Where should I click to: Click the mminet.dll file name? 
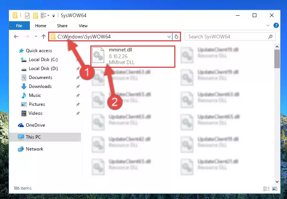121,50
